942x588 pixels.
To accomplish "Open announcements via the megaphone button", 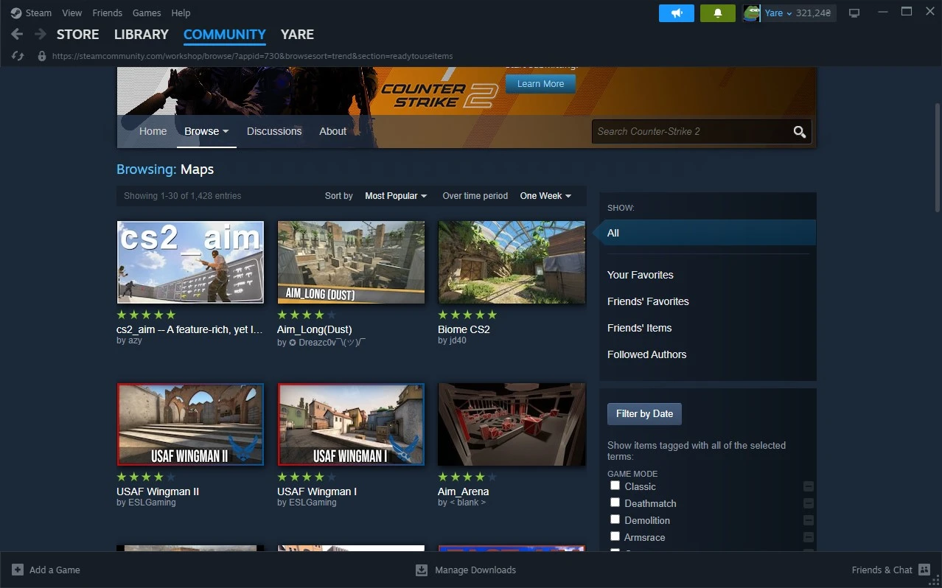I will pos(676,13).
